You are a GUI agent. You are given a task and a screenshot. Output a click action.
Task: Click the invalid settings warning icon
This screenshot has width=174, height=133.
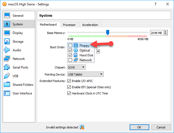[x=82, y=127]
